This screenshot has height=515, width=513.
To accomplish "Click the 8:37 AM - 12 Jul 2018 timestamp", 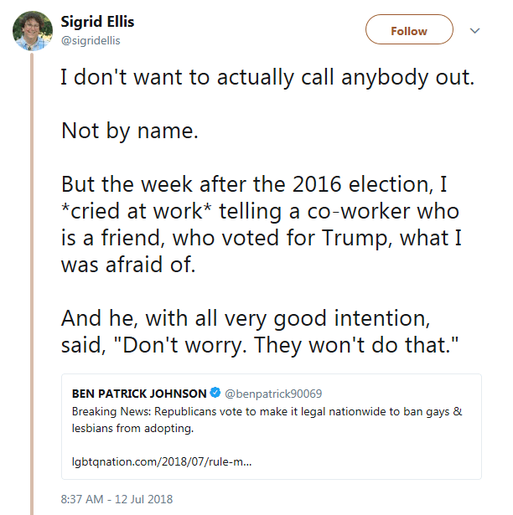I will [117, 499].
